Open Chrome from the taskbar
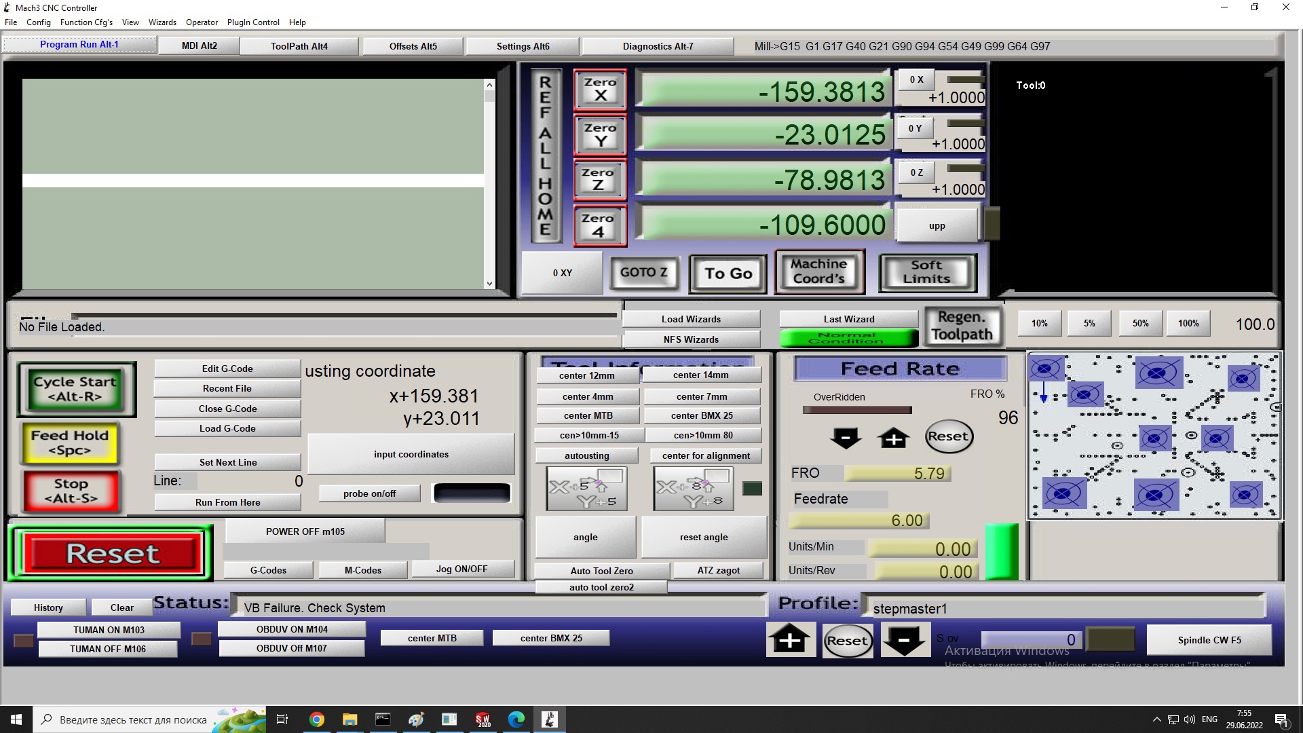 pos(317,719)
